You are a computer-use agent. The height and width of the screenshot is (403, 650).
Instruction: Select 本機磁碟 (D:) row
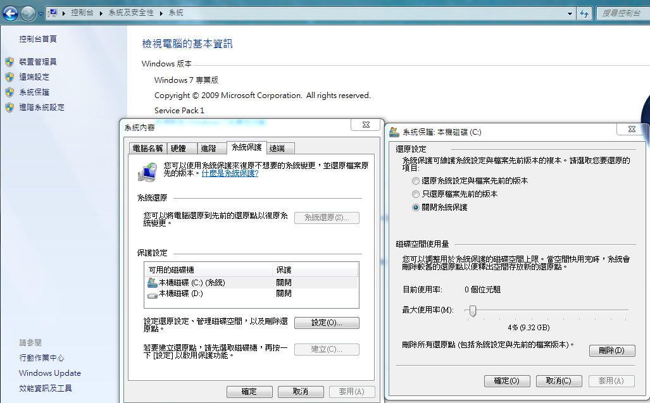(251, 294)
